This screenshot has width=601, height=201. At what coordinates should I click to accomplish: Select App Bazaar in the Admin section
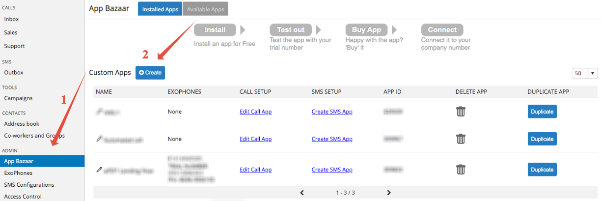[42, 161]
